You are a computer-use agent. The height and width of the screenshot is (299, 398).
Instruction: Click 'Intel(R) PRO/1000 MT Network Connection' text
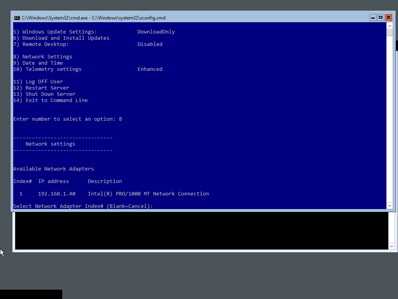(x=148, y=194)
